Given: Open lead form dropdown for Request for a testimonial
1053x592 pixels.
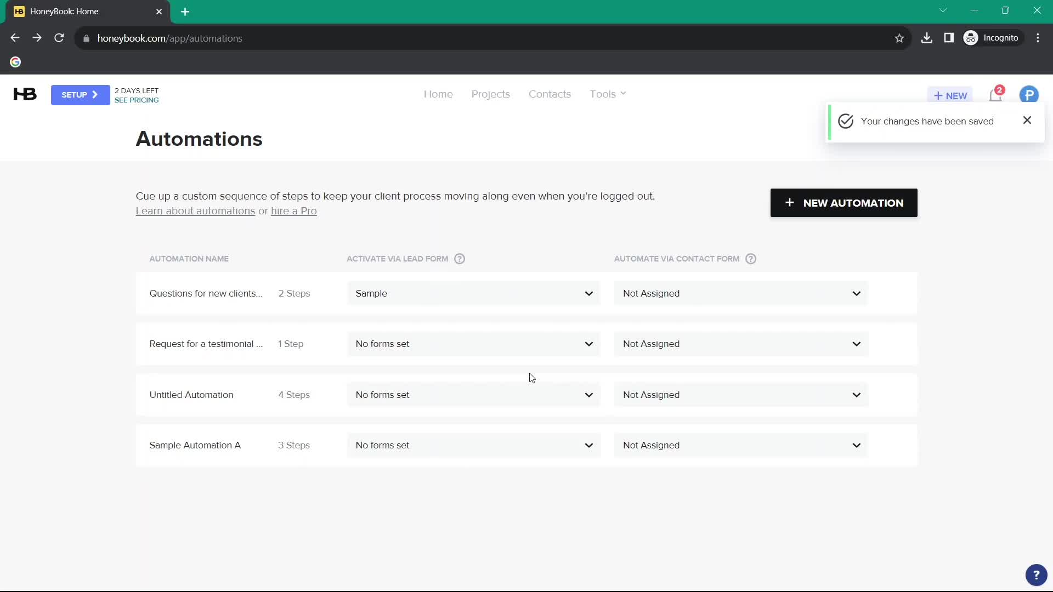Looking at the screenshot, I should pos(474,344).
